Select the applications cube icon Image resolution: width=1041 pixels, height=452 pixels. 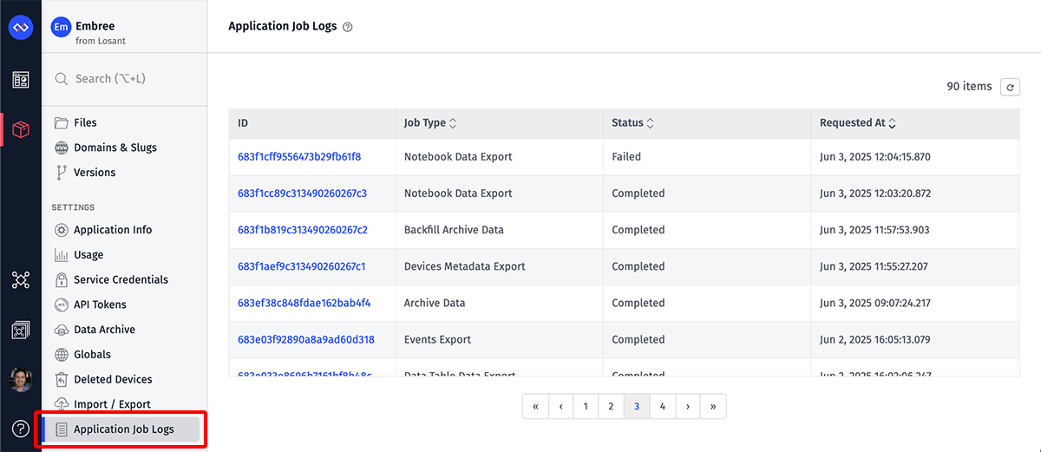pyautogui.click(x=20, y=130)
